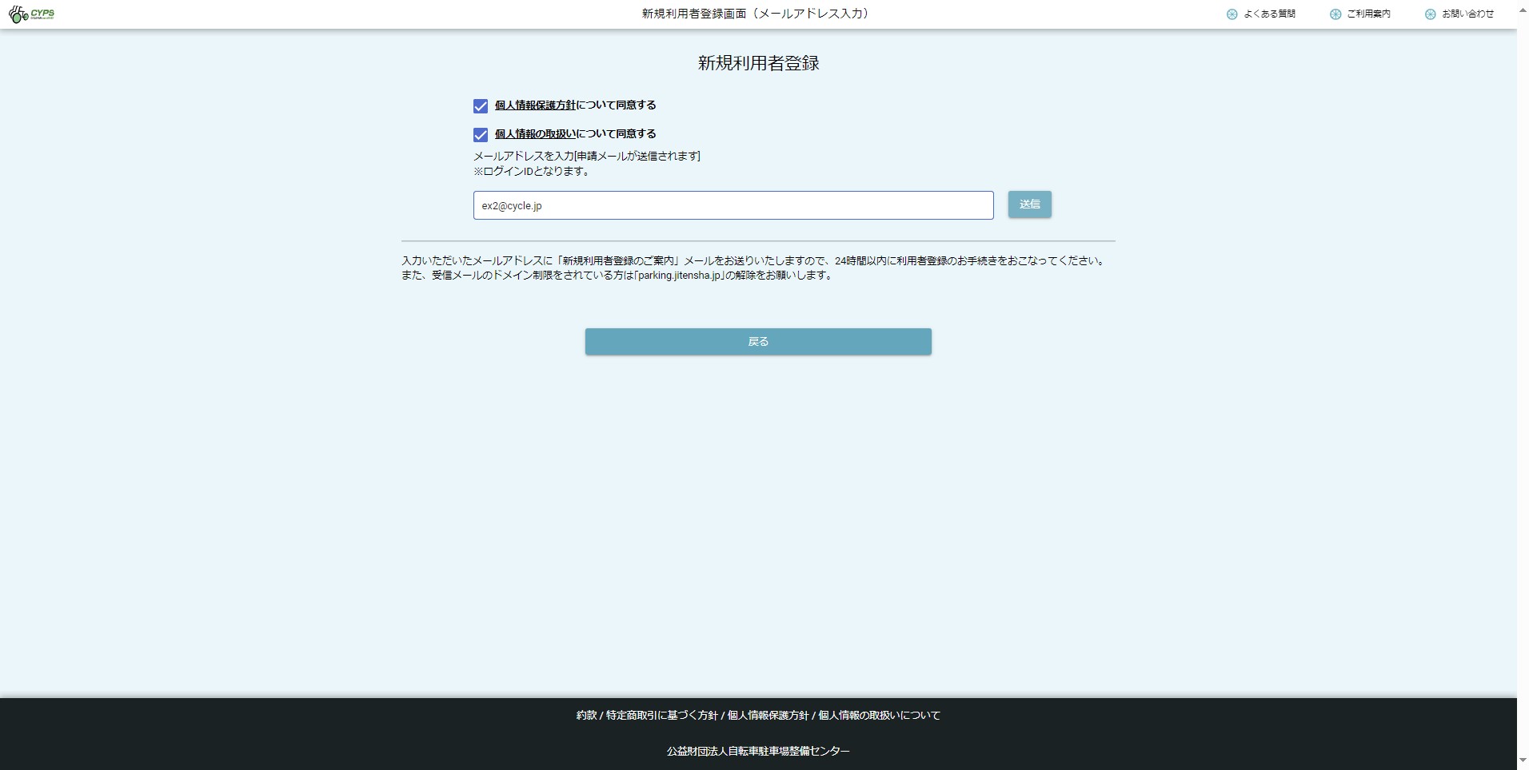Open underlined 個人情報の取扱い link beside checkbox
The width and height of the screenshot is (1529, 770).
point(535,134)
